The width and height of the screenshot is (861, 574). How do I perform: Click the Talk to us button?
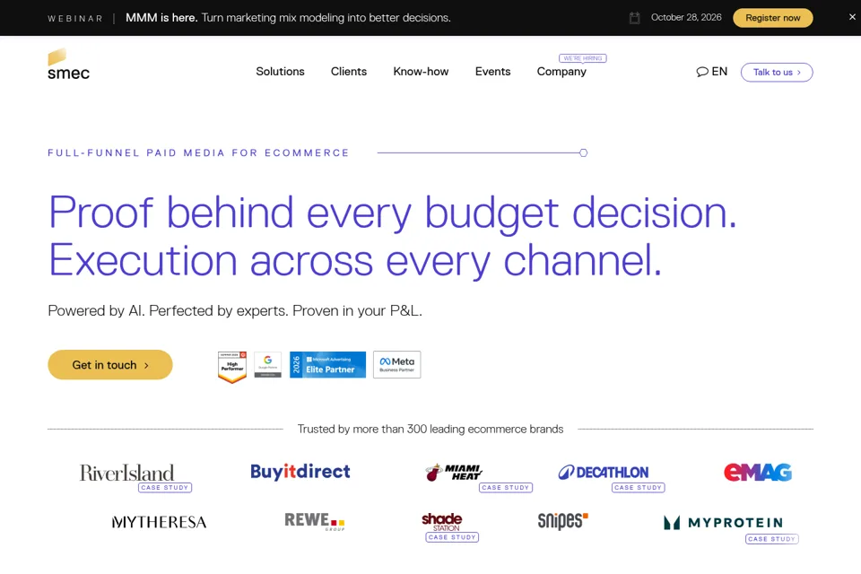[777, 72]
